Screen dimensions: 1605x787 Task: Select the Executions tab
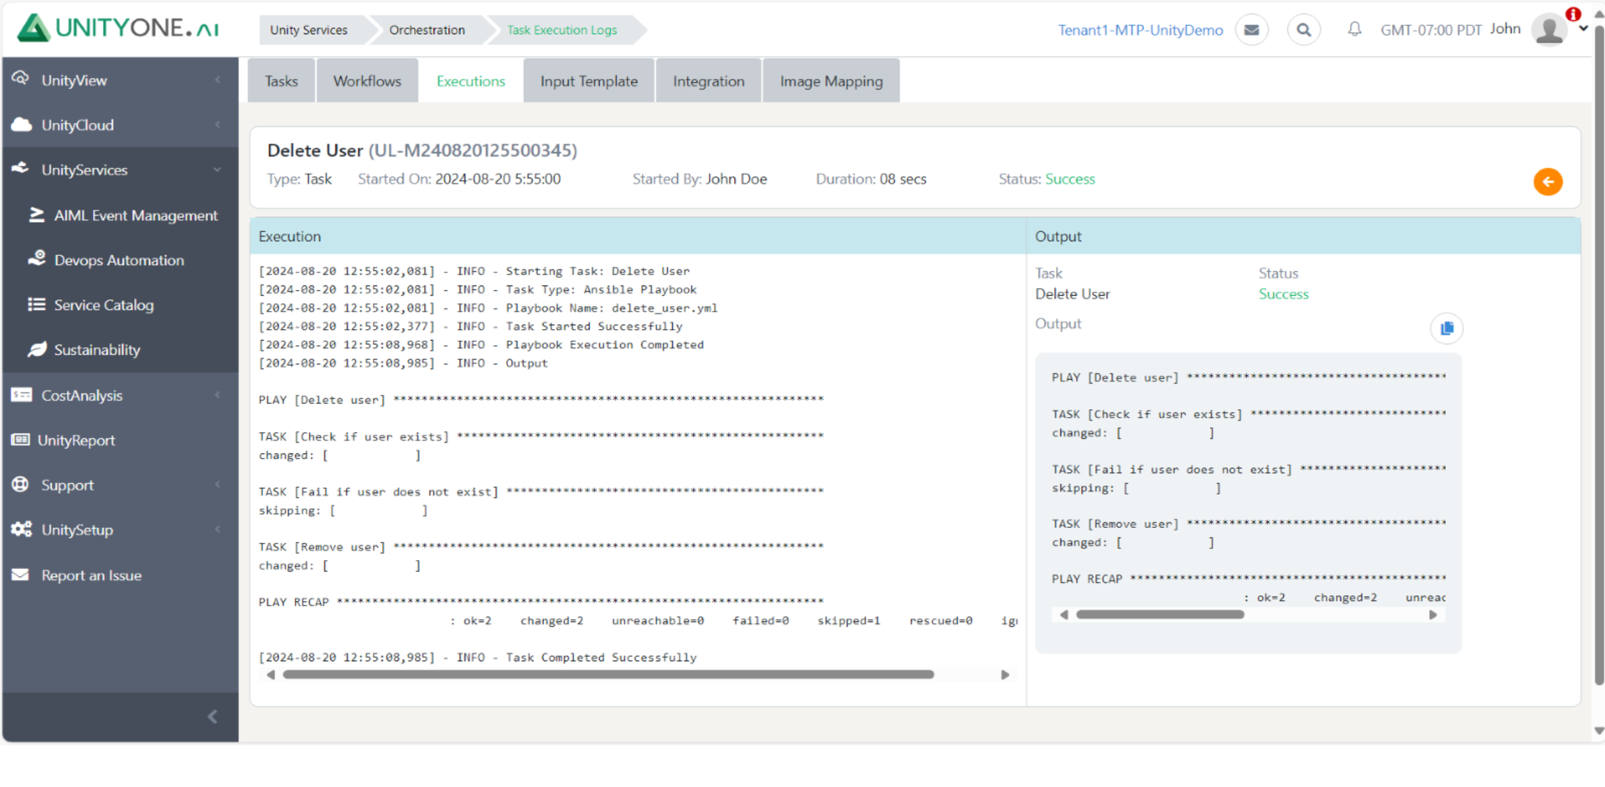[471, 81]
